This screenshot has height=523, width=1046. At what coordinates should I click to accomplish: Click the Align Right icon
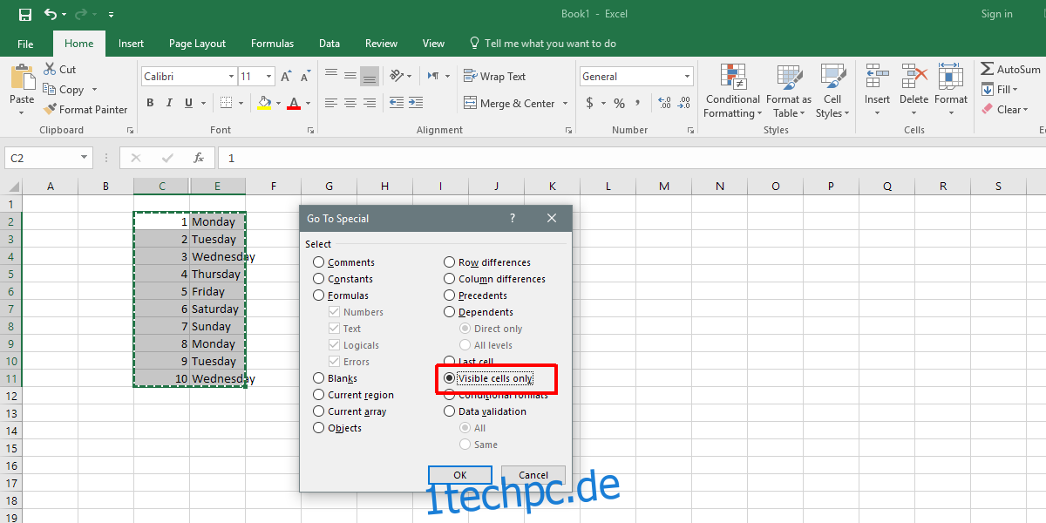pyautogui.click(x=370, y=103)
